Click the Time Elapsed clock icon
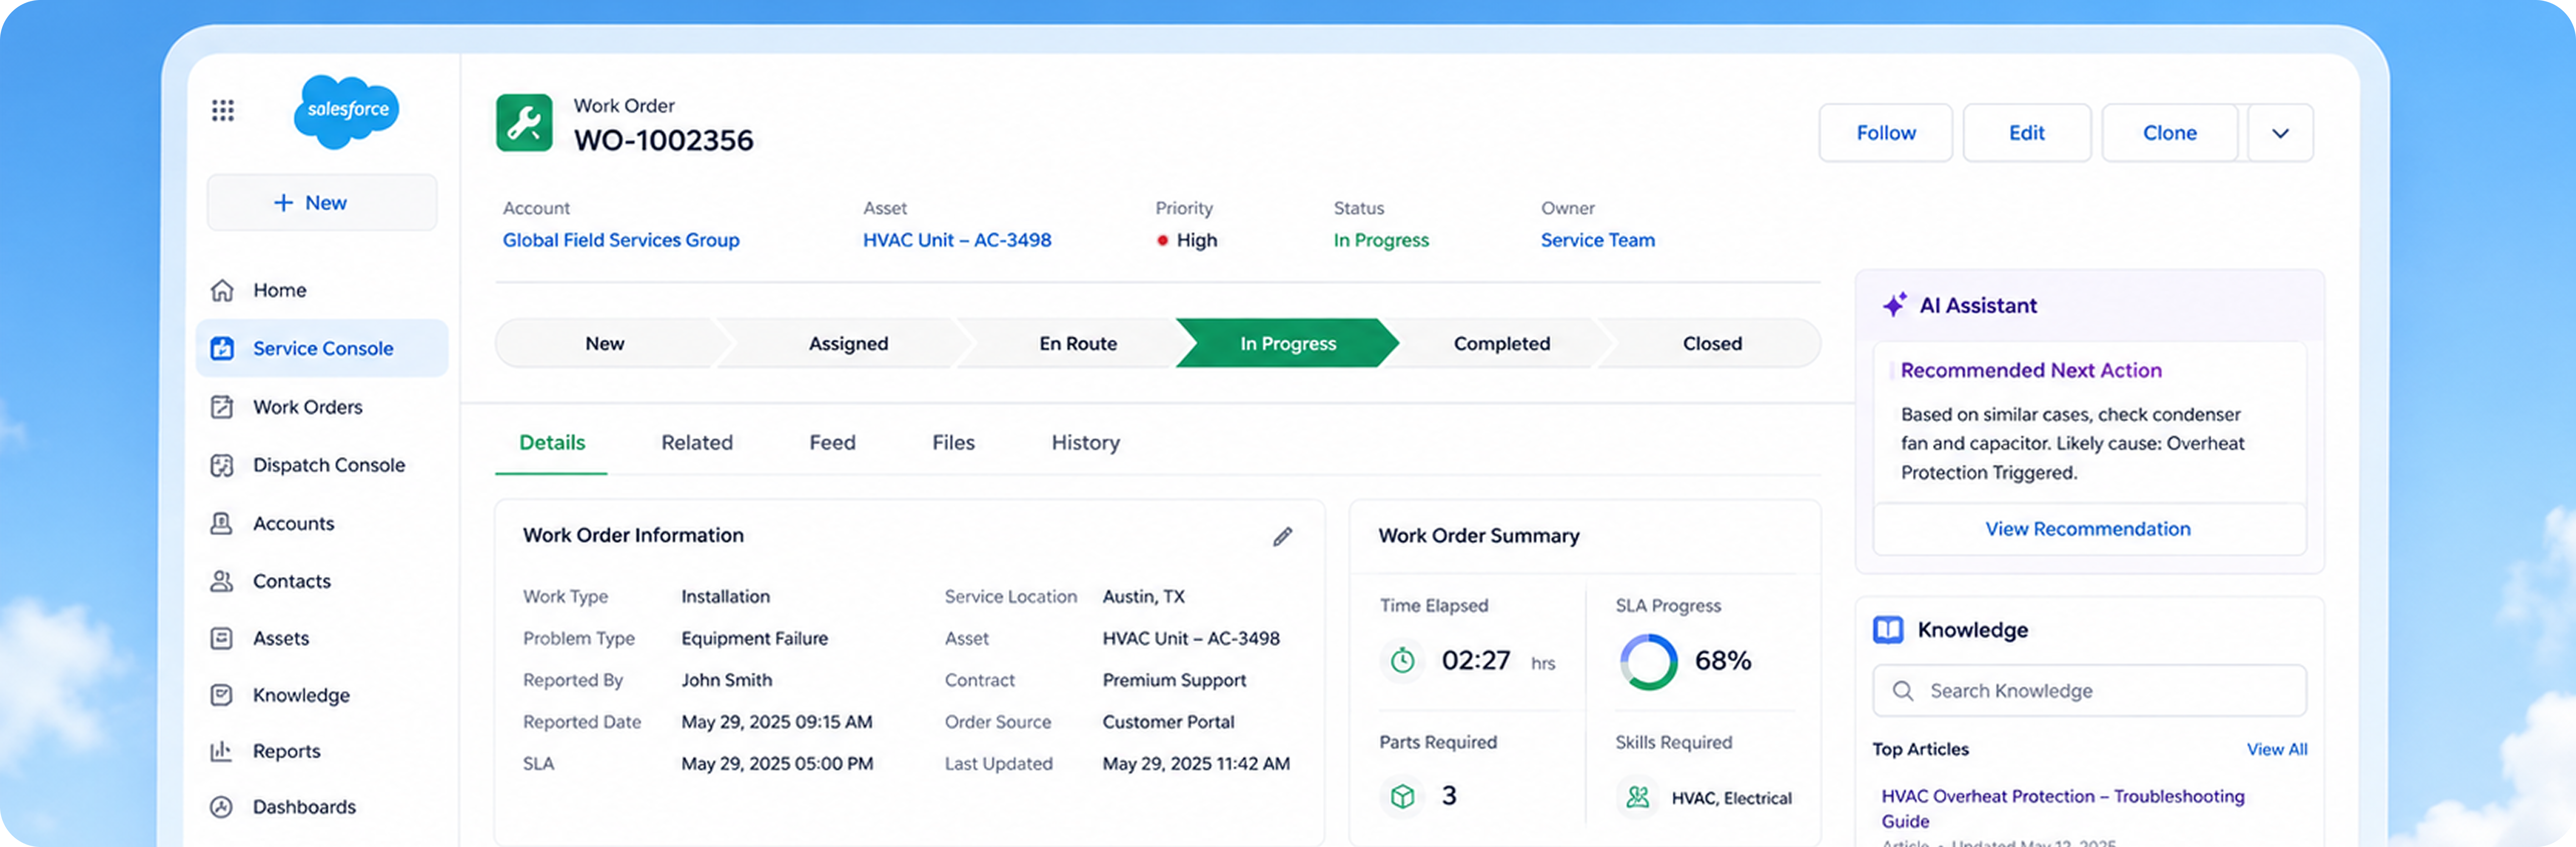Image resolution: width=2576 pixels, height=847 pixels. click(x=1403, y=660)
